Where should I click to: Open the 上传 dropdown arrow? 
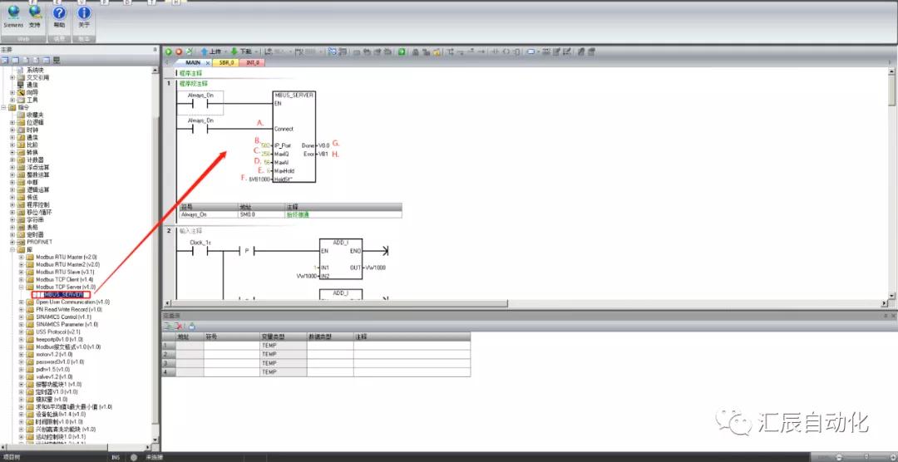[225, 52]
